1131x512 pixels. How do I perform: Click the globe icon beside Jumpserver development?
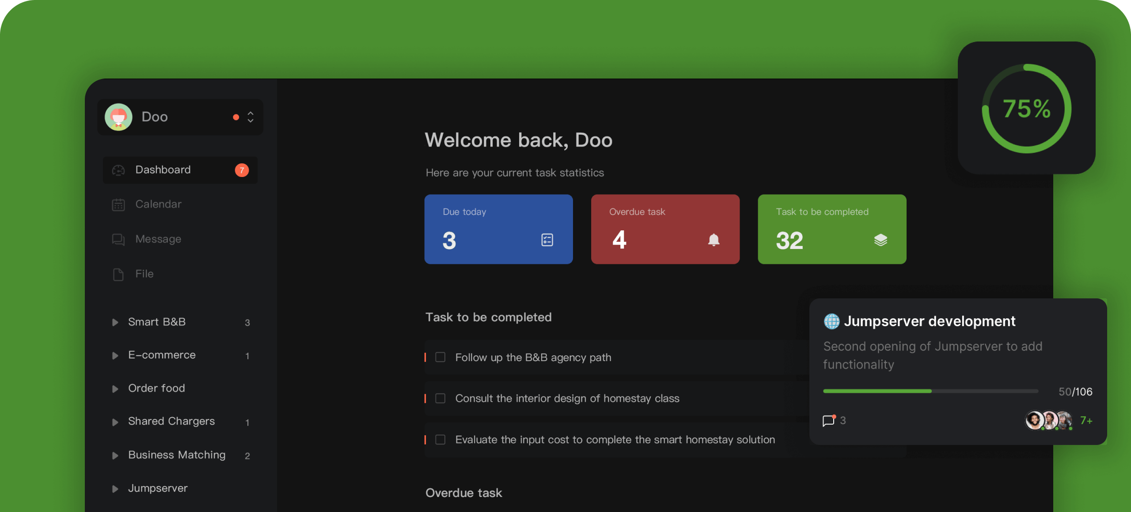pyautogui.click(x=831, y=321)
